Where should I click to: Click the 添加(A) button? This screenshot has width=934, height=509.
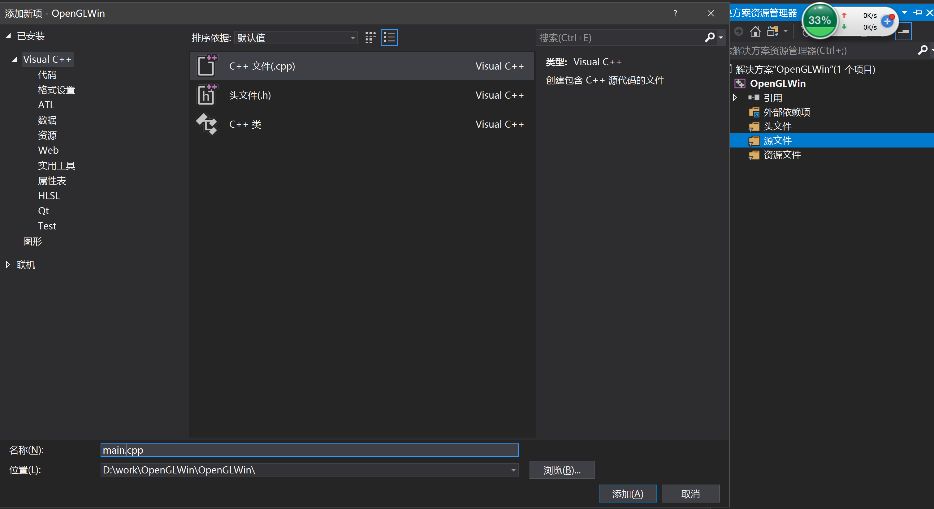(x=627, y=494)
